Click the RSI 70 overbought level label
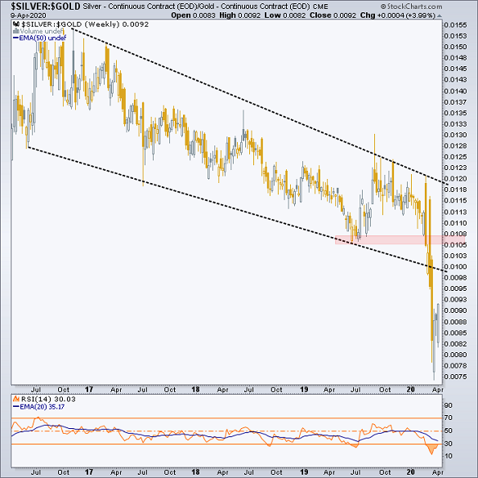The width and height of the screenshot is (478, 478). click(448, 418)
